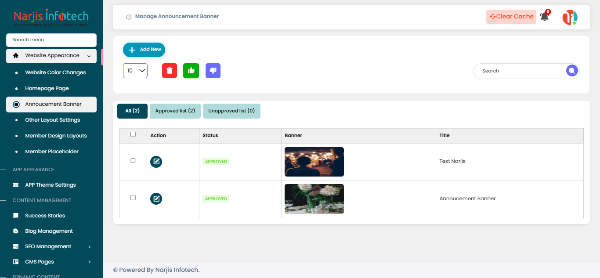Screen dimensions: 600x278
Task: Edit the Test Narjis banner row
Action: 156,162
